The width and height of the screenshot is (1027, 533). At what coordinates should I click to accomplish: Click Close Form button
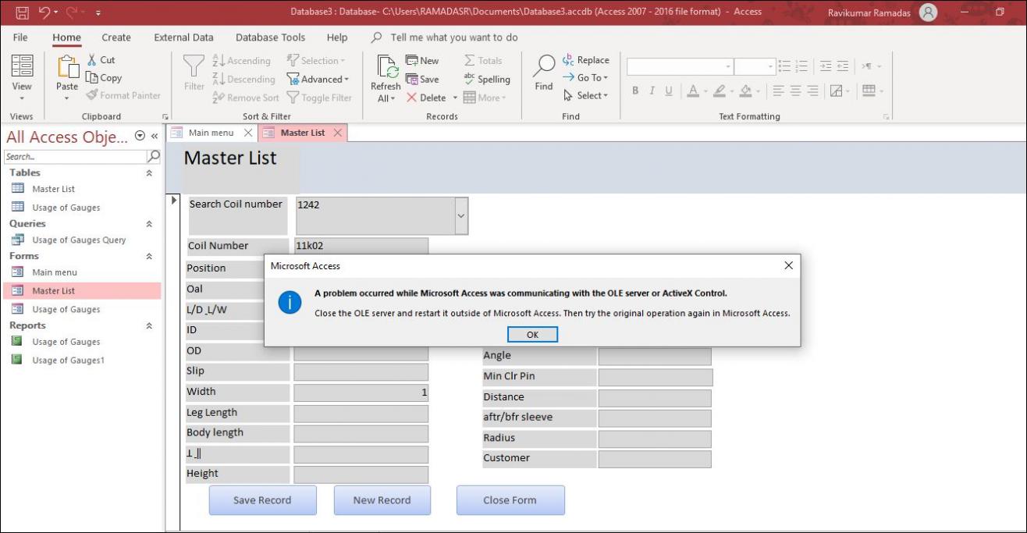tap(510, 500)
